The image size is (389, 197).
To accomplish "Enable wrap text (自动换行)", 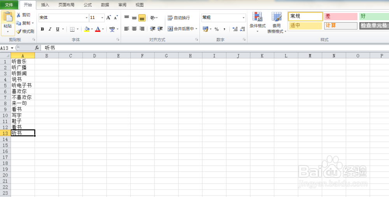I will [179, 17].
